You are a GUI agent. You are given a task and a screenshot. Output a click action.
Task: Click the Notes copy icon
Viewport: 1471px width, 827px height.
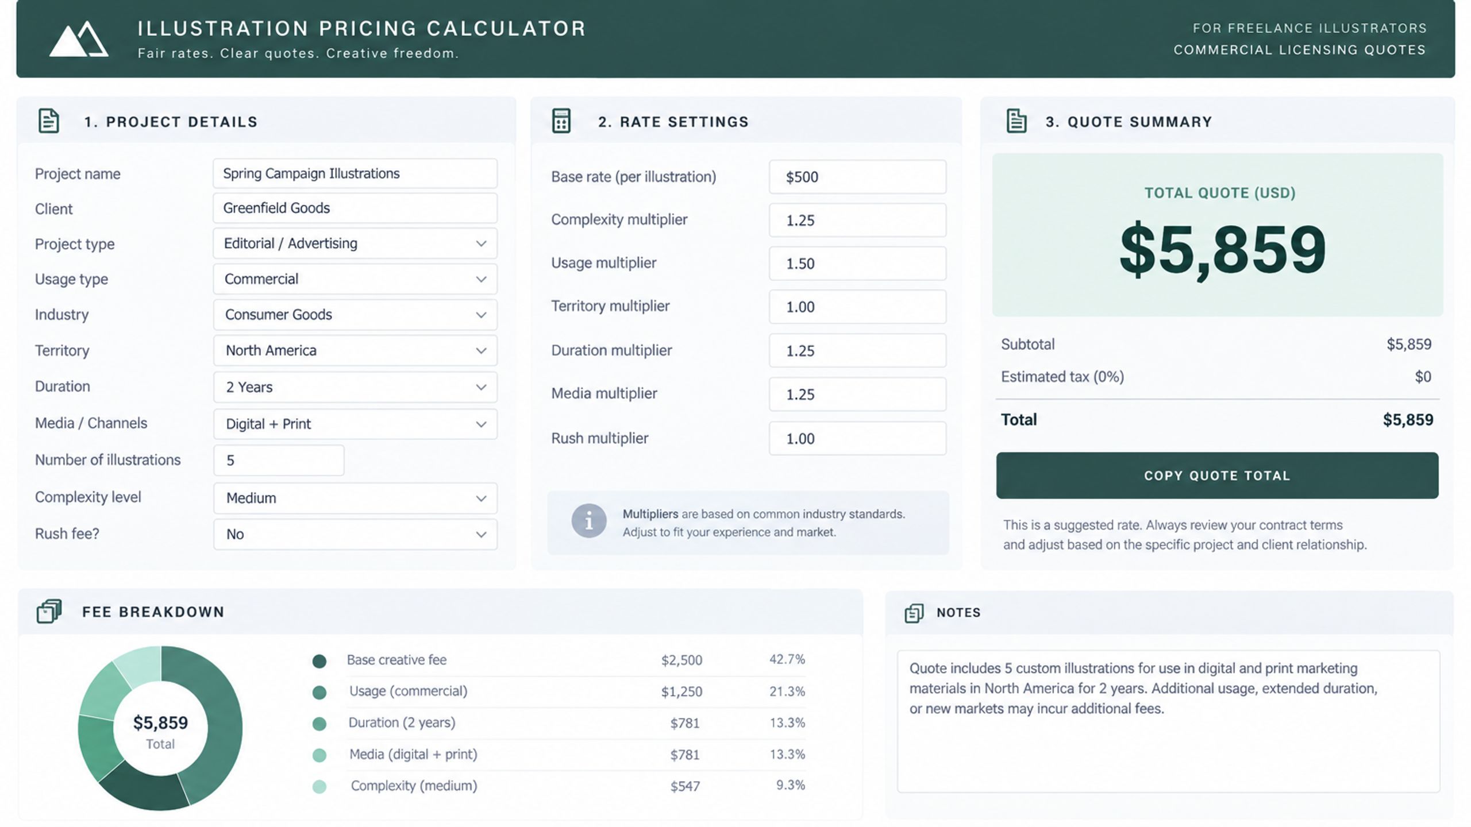(x=914, y=613)
